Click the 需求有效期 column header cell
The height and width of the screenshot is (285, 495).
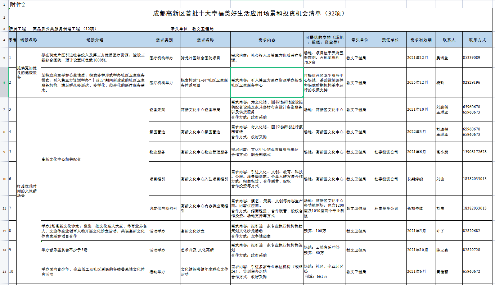pos(421,40)
